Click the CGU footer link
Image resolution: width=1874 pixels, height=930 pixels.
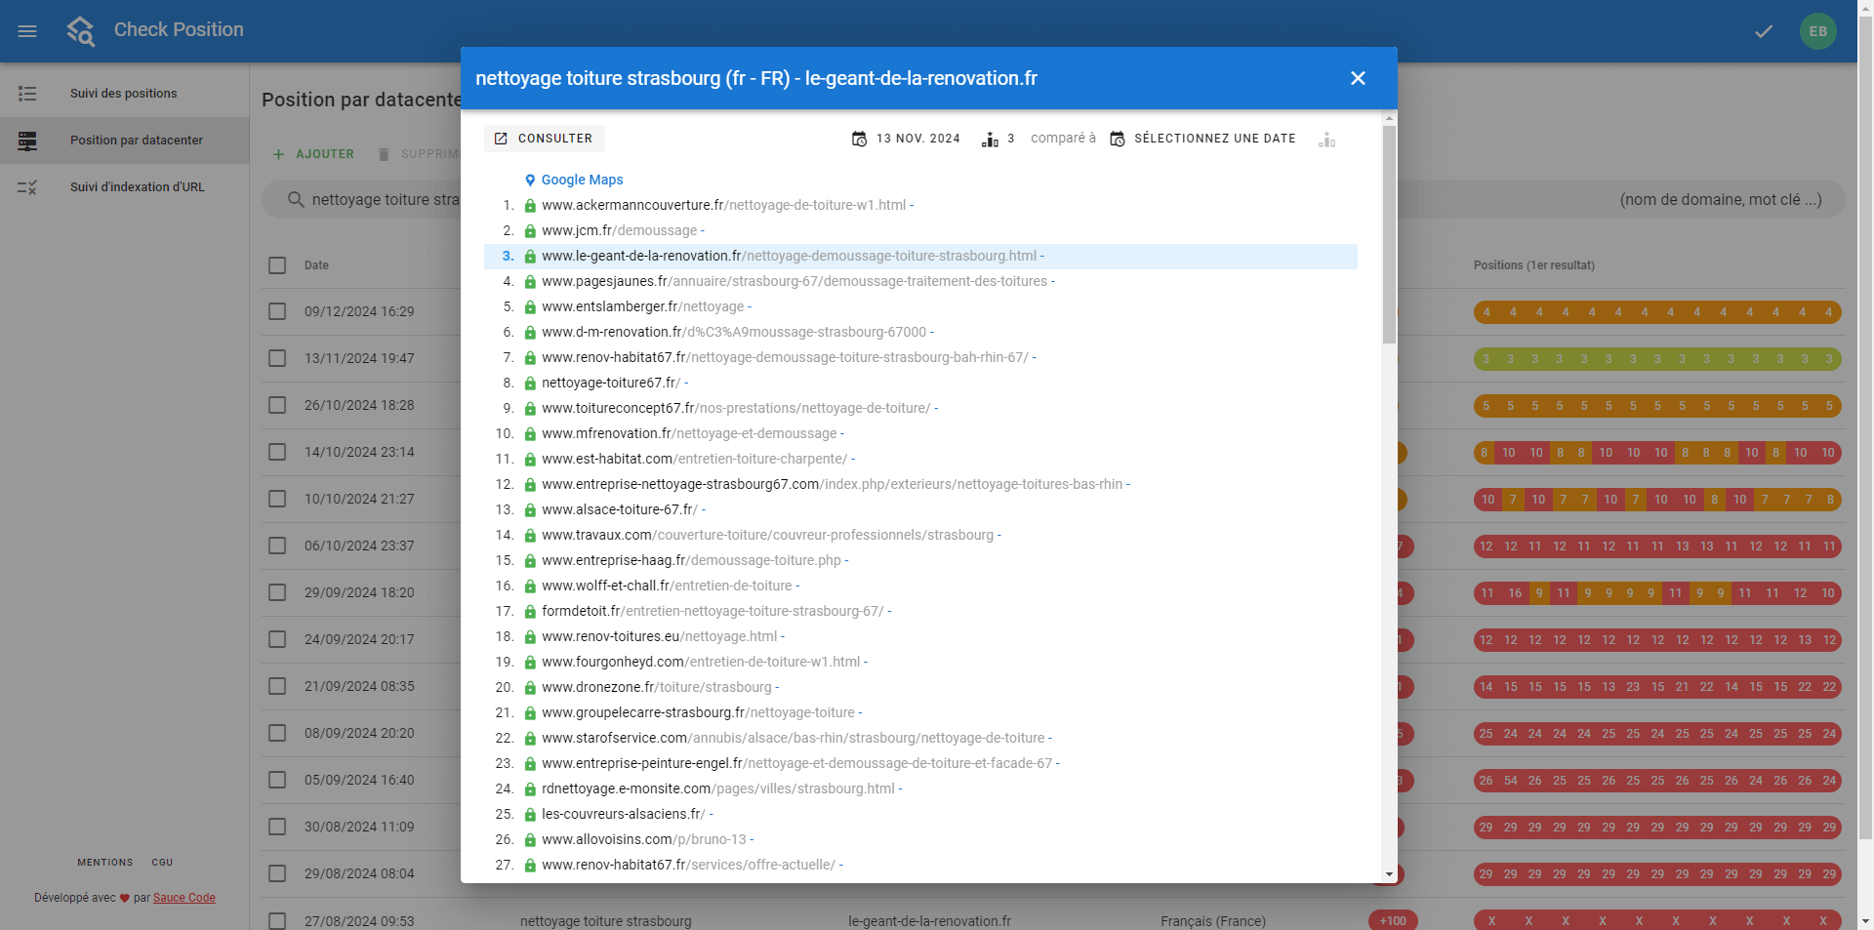click(162, 863)
